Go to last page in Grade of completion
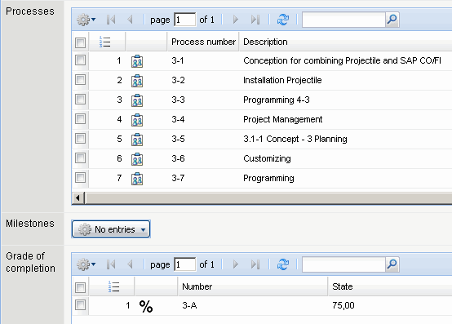 255,264
